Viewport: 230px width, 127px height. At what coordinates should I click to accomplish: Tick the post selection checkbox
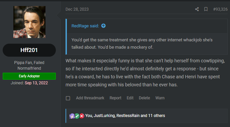tap(68, 98)
